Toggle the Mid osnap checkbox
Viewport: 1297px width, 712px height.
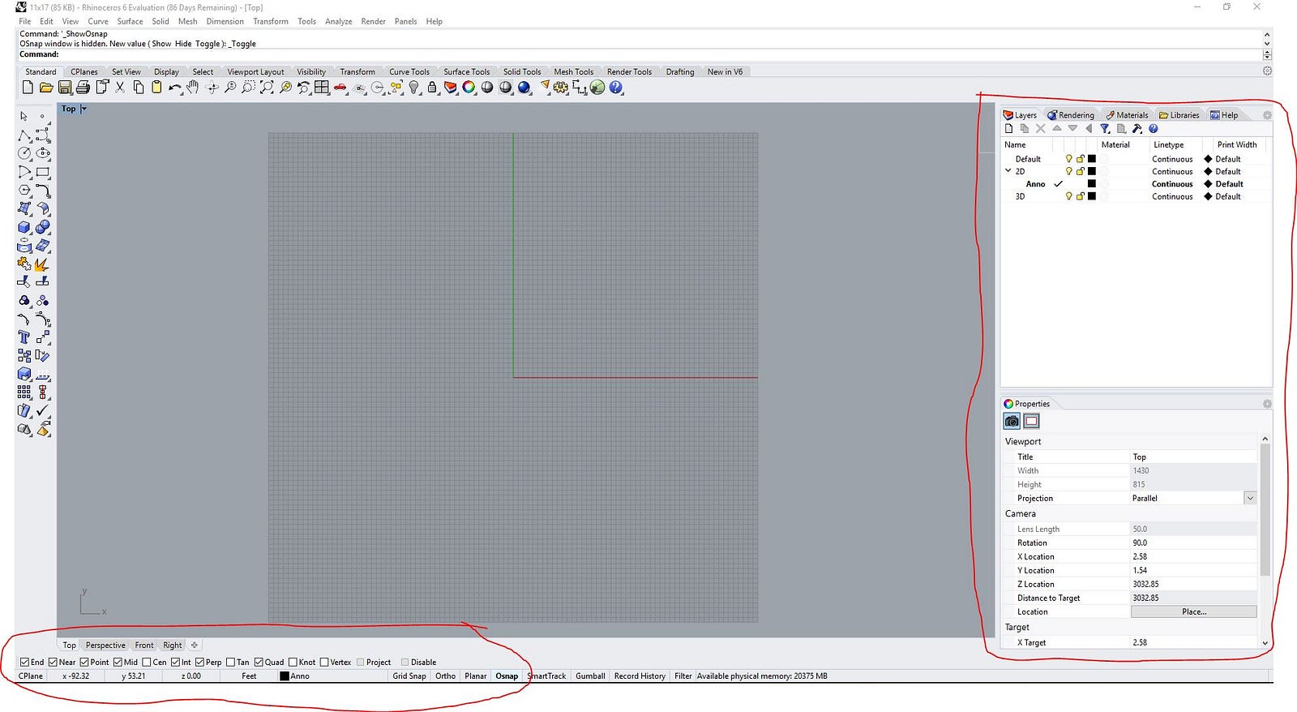tap(118, 662)
